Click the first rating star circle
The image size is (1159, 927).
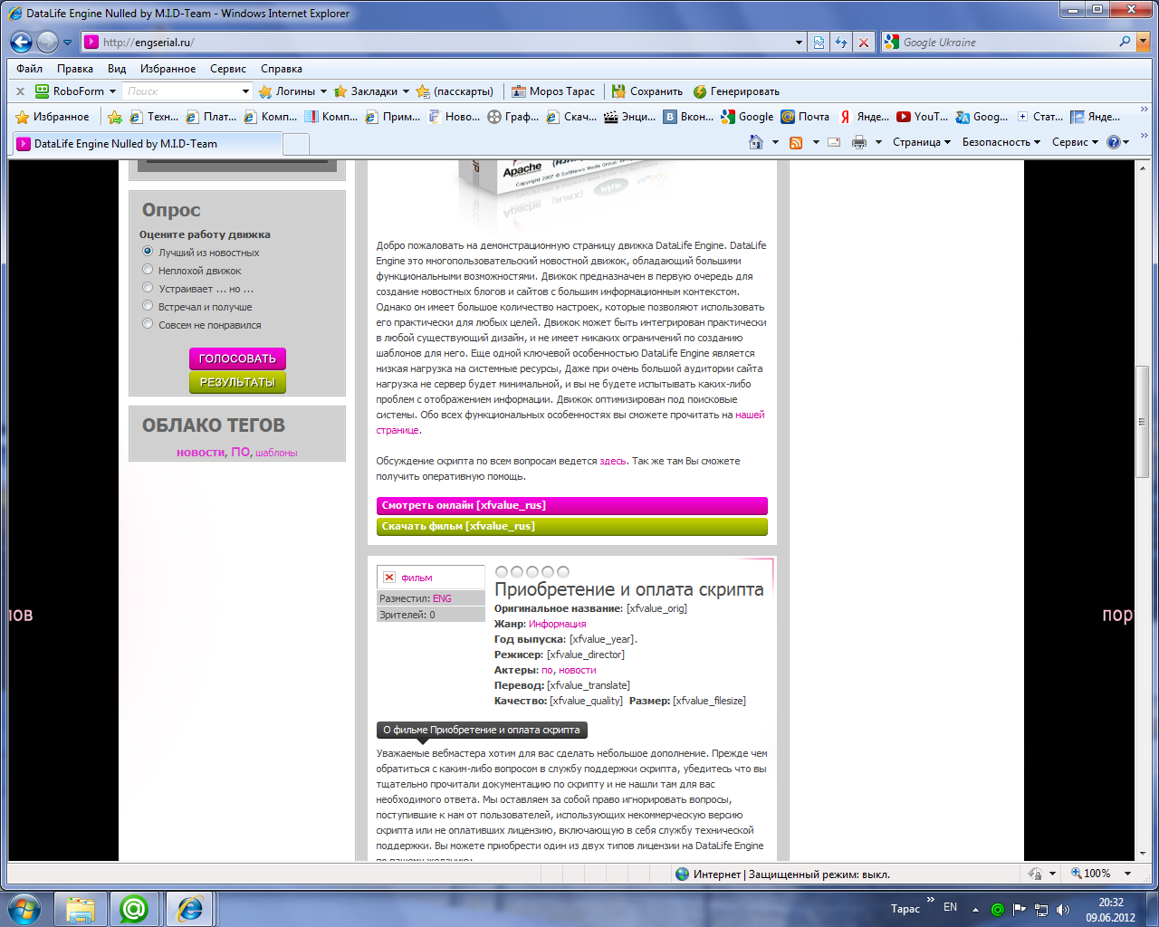[502, 572]
